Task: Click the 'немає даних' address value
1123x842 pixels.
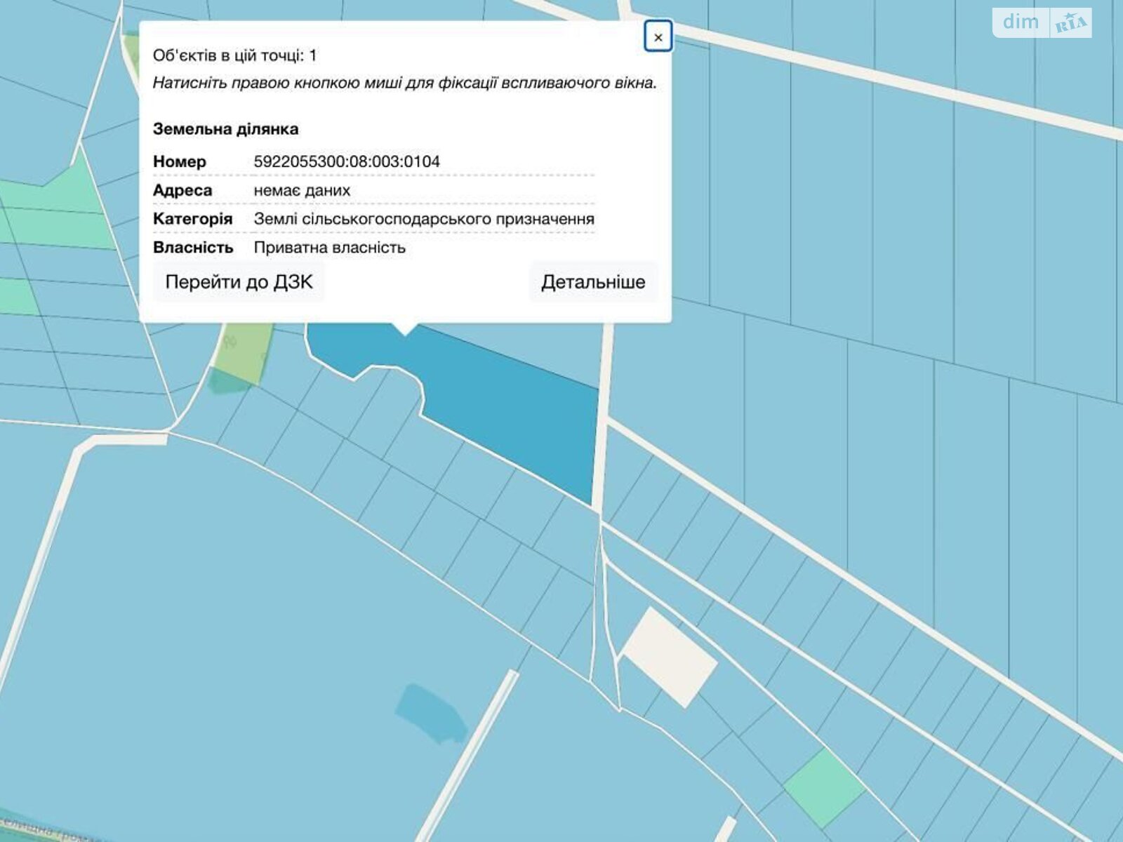Action: pyautogui.click(x=302, y=190)
